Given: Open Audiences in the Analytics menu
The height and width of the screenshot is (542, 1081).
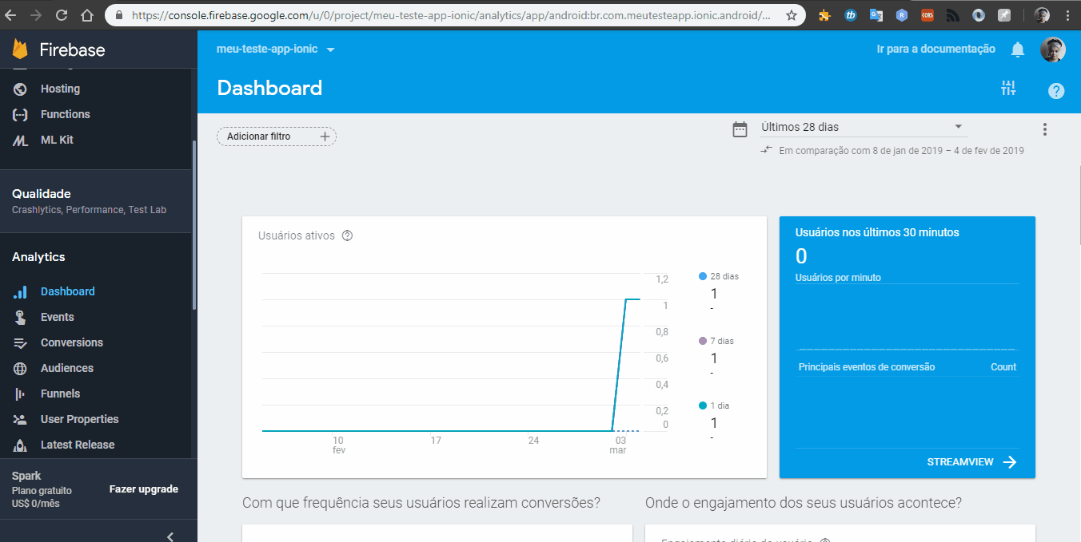Looking at the screenshot, I should pos(67,368).
